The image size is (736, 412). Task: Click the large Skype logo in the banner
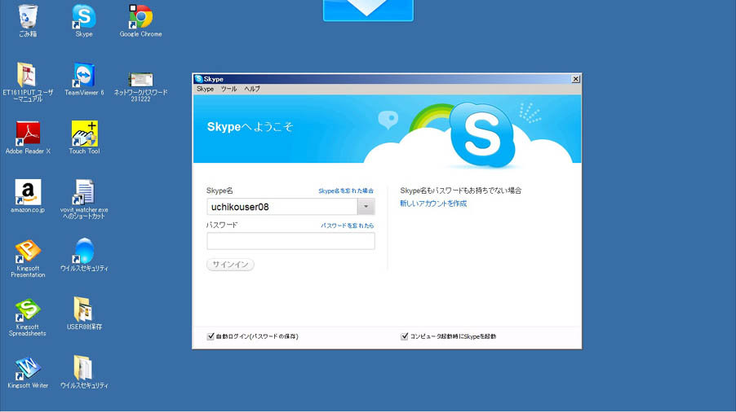482,135
